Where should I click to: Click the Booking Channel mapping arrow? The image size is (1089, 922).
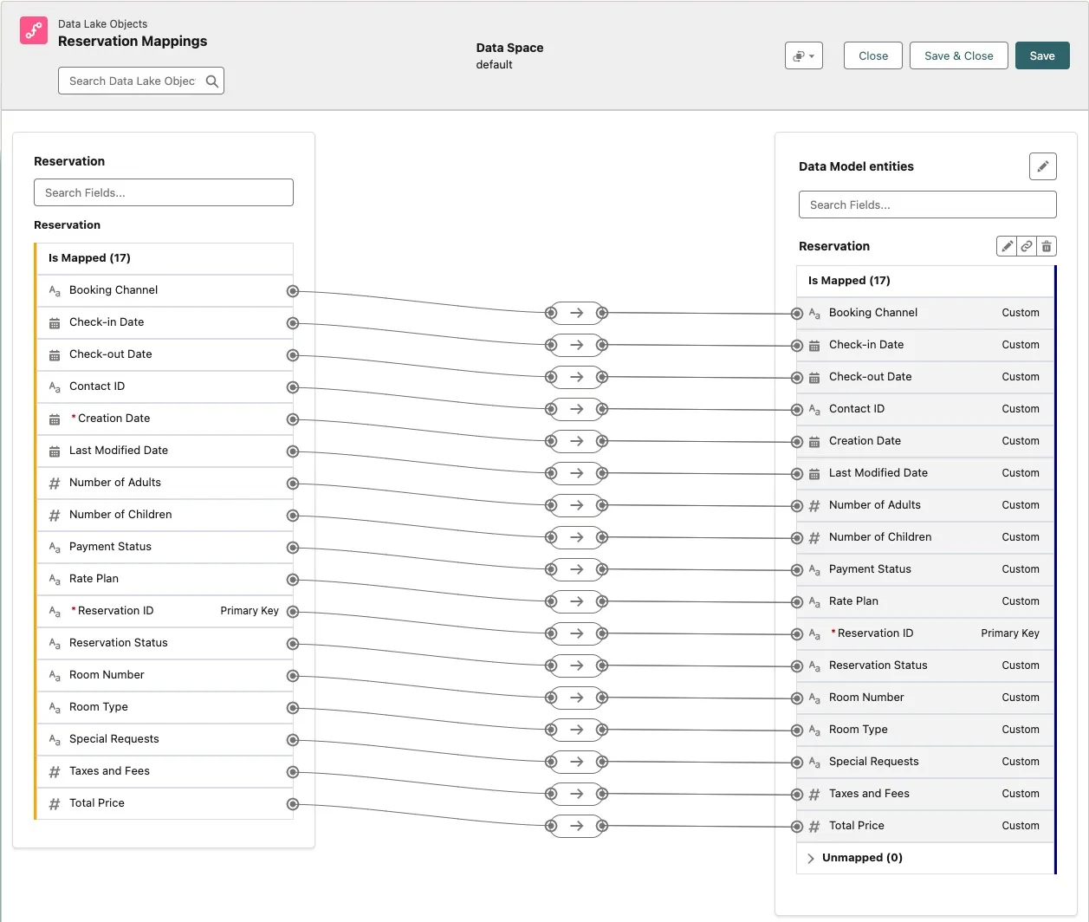[576, 313]
